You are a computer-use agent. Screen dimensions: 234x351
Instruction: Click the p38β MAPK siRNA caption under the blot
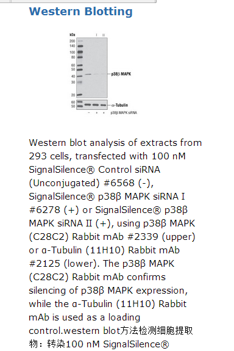(124, 113)
